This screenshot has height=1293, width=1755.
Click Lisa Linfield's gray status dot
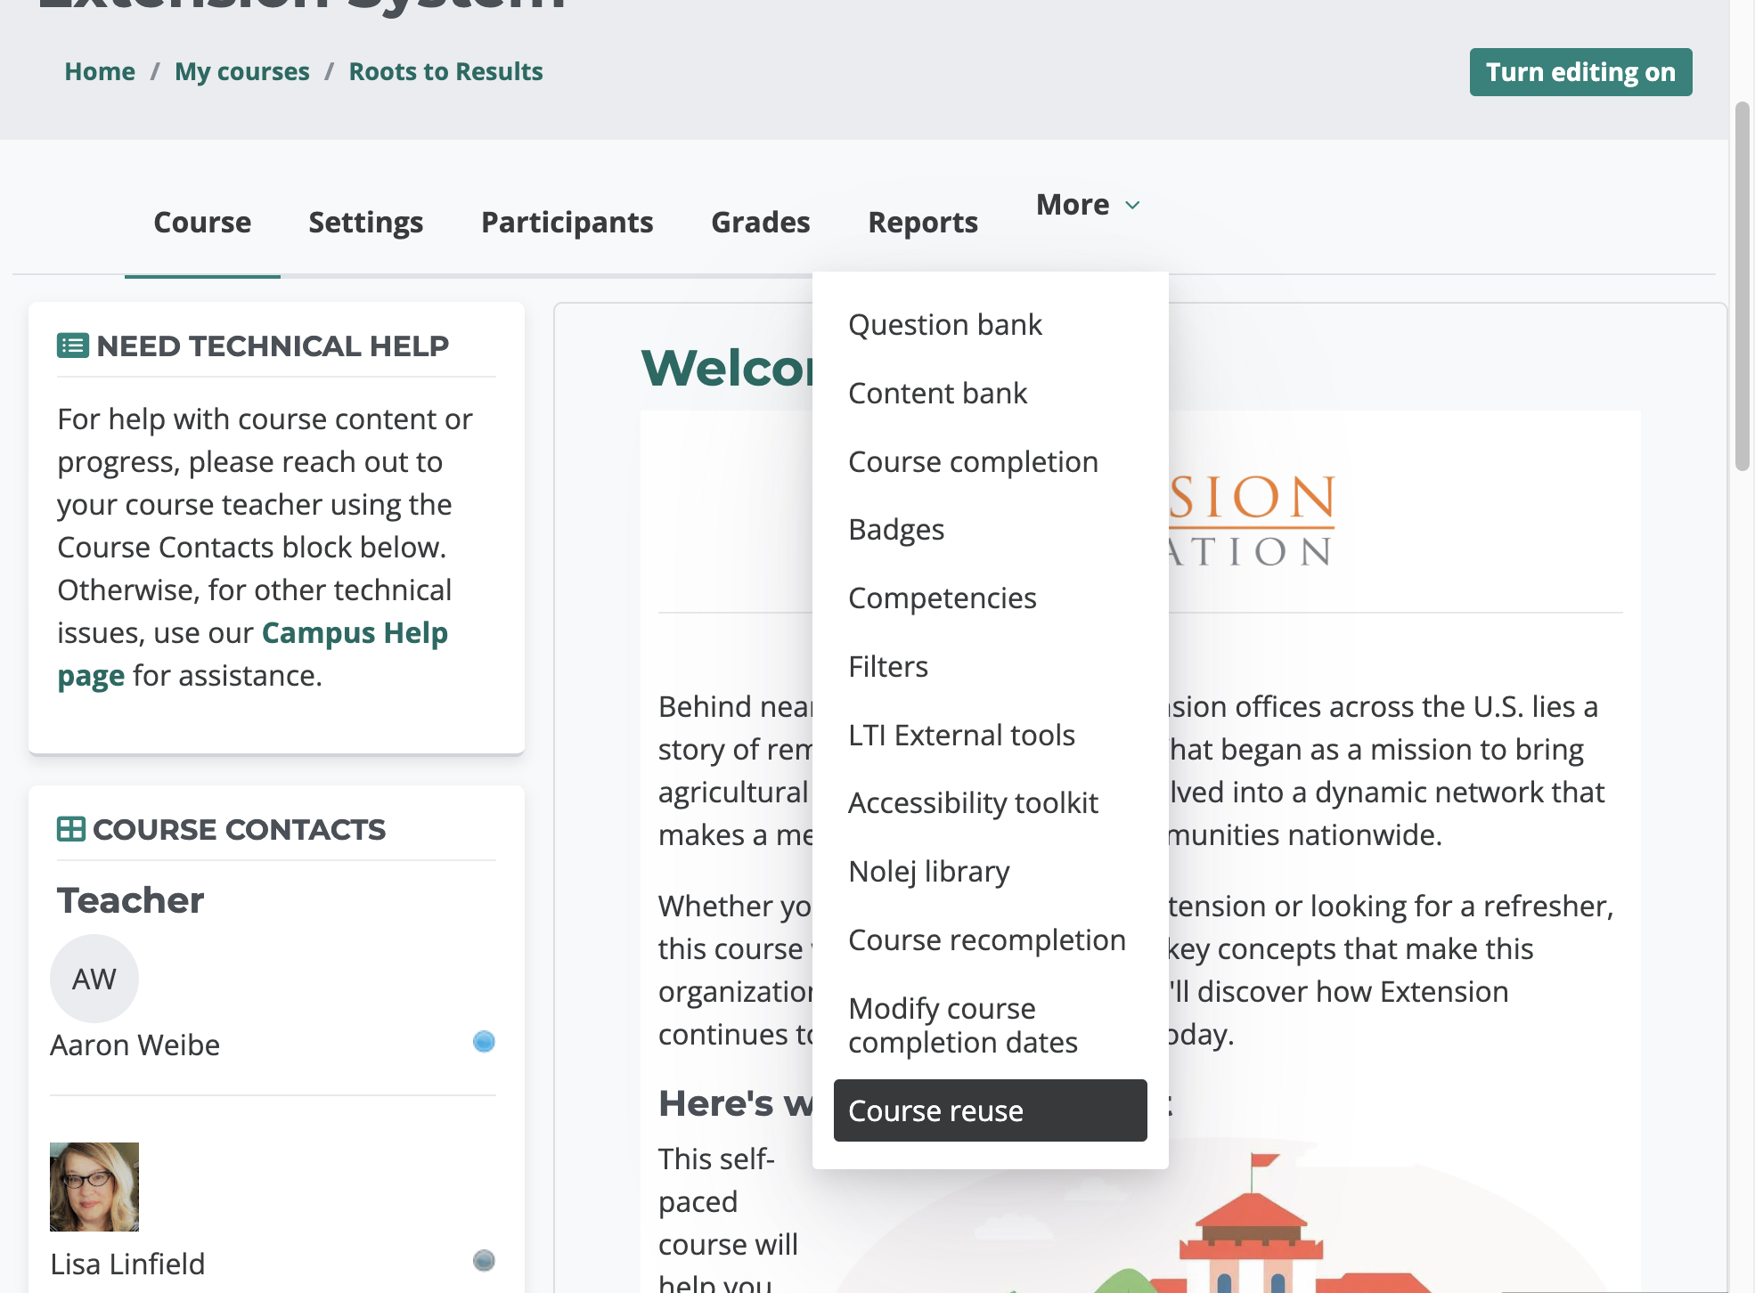[484, 1260]
